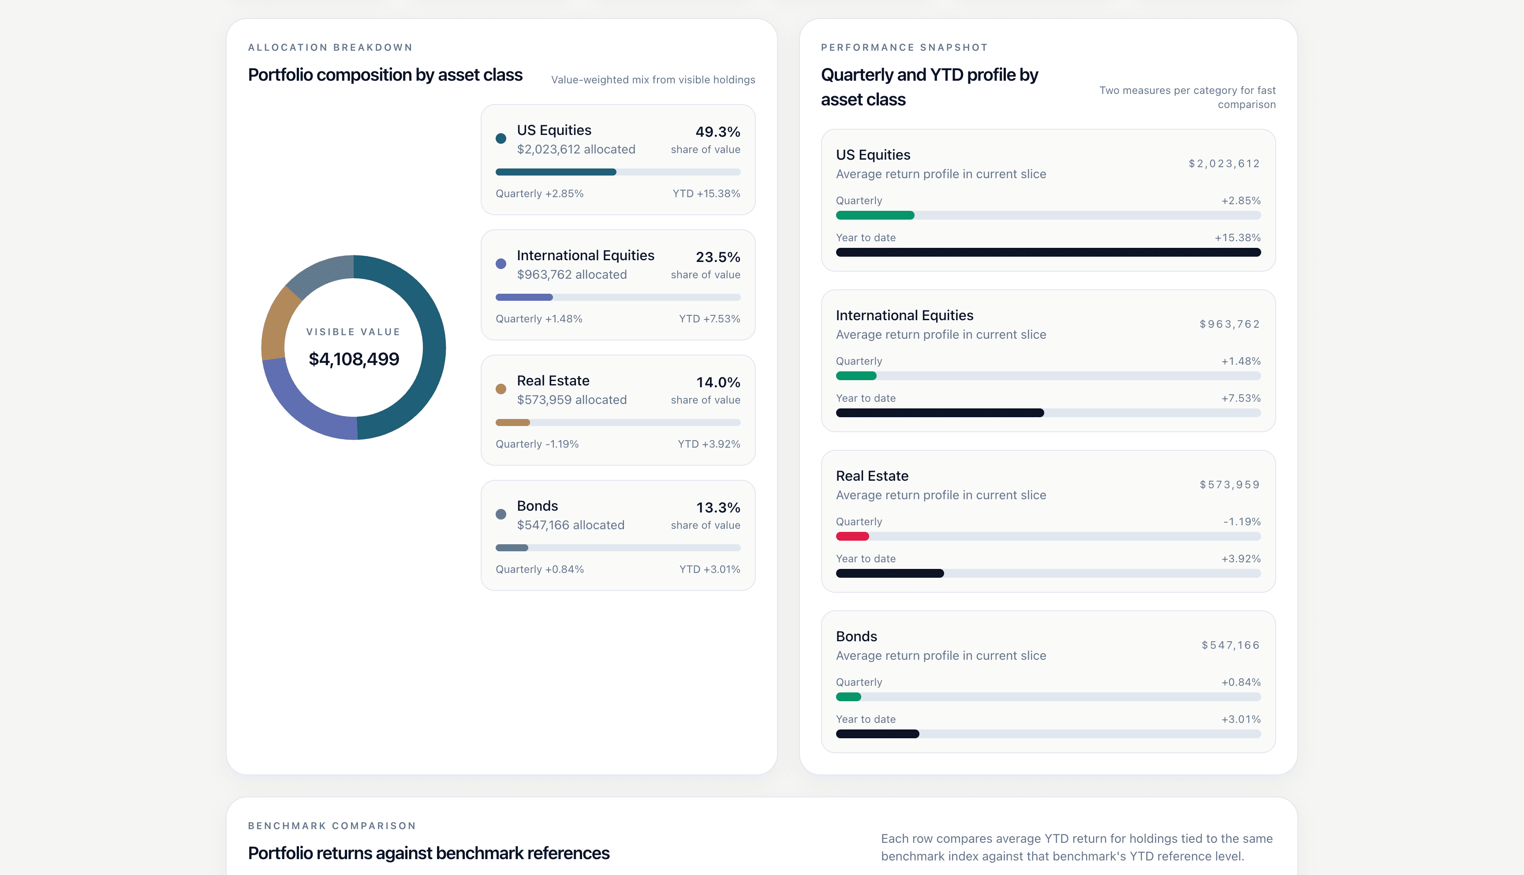Click "Portfolio composition by asset class" heading
The image size is (1524, 875).
pyautogui.click(x=385, y=75)
